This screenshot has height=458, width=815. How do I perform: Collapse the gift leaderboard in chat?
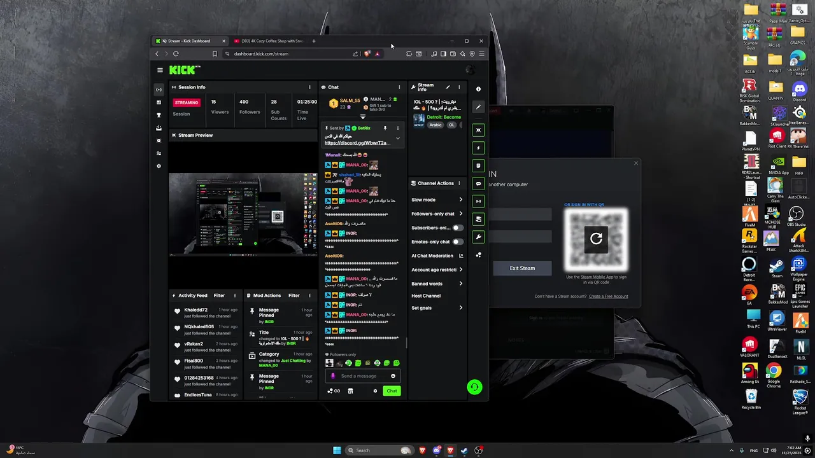[363, 117]
